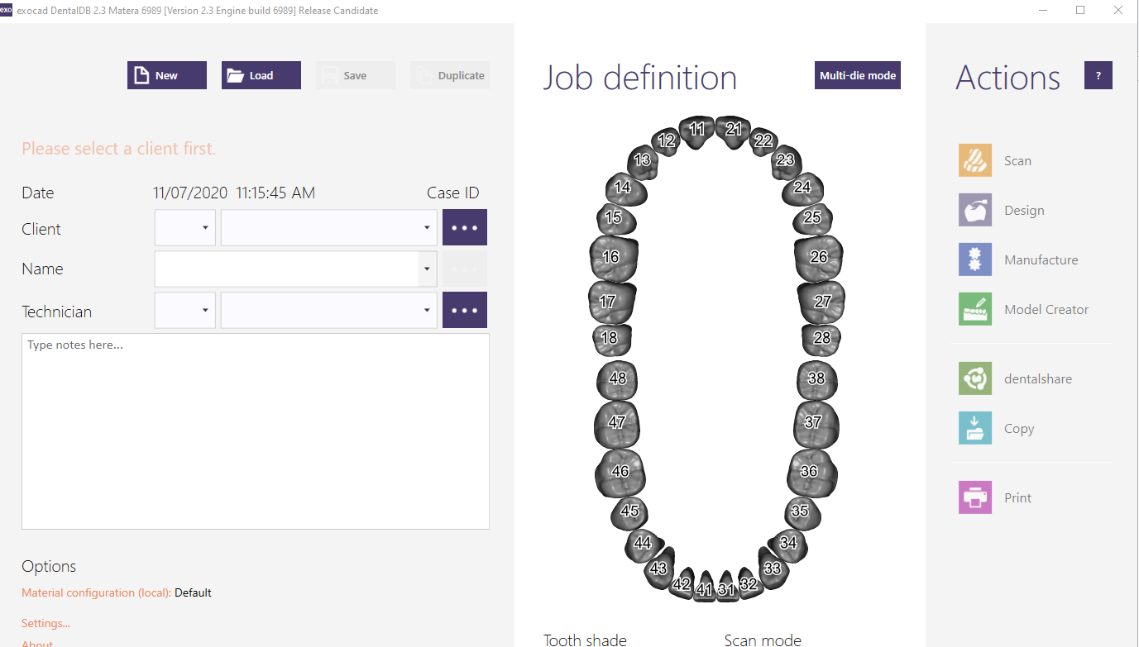
Task: Choose tooth 33 lower canine
Action: pos(772,568)
